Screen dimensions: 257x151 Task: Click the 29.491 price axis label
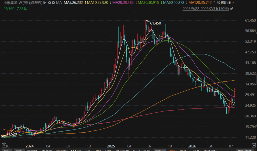click(250, 95)
